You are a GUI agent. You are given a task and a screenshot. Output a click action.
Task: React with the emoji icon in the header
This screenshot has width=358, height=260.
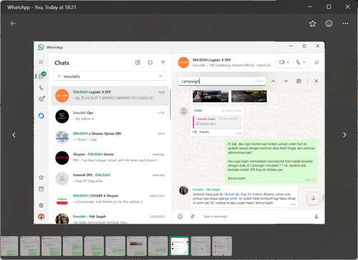coord(329,24)
